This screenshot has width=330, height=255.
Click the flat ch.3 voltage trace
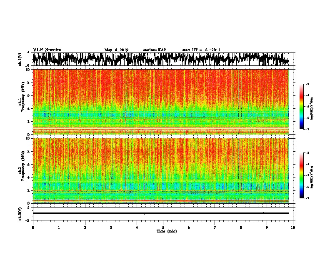coord(161,213)
